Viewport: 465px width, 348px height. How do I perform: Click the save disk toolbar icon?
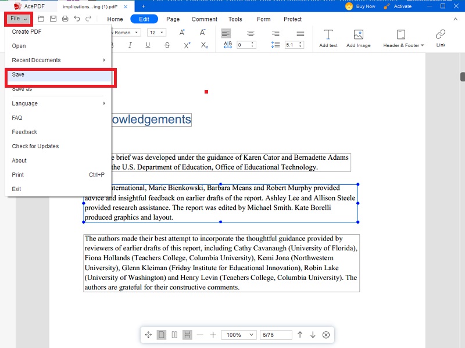click(x=53, y=19)
